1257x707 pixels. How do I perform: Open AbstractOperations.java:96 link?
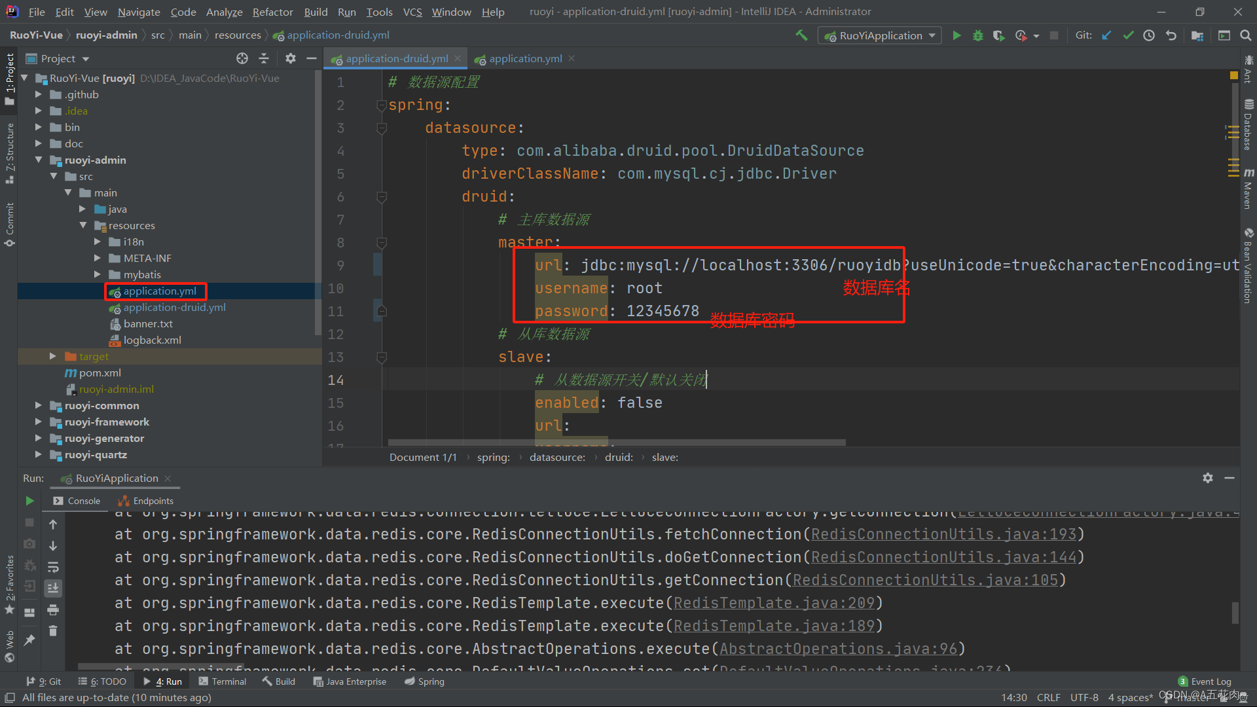[838, 649]
